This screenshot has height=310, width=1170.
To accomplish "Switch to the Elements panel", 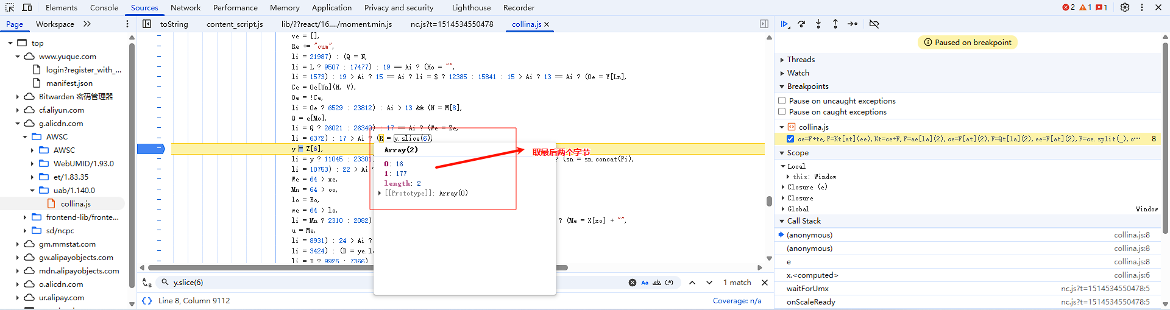I will pos(62,8).
